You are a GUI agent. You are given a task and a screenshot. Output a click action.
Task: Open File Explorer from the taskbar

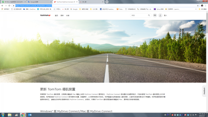coord(10,115)
